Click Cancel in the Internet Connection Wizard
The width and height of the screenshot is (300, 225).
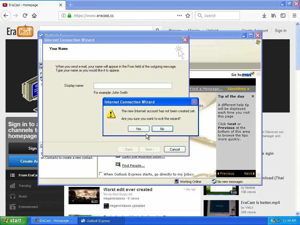[175, 149]
